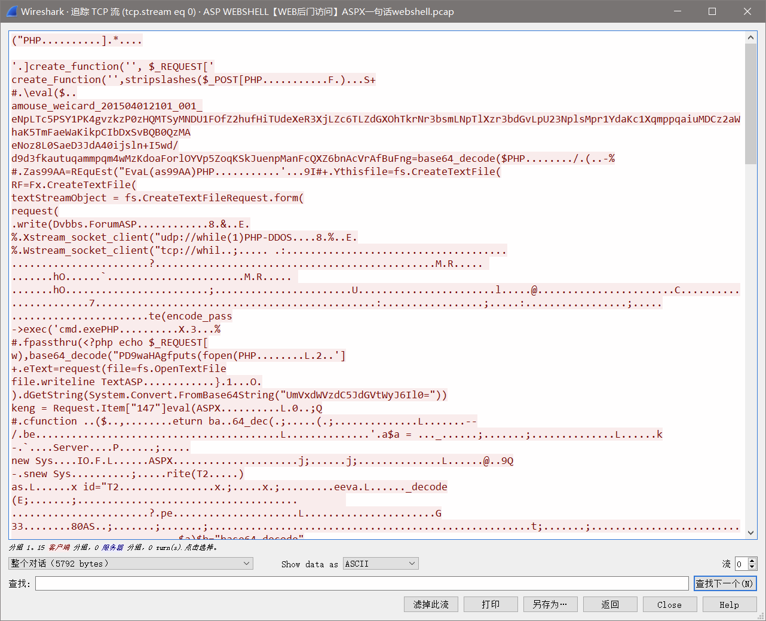Click the line '-.snew Sys' ending 'rite(T2.....)'
Viewport: 766px width, 621px height.
[x=128, y=474]
